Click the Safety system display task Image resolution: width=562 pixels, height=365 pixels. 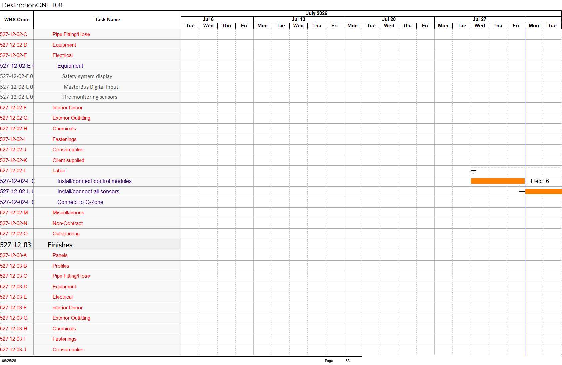(87, 76)
